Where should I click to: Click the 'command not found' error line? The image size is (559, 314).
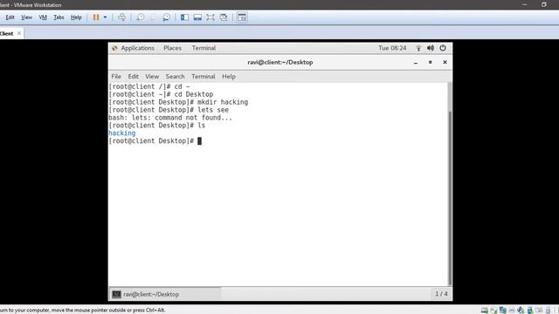[x=170, y=118]
